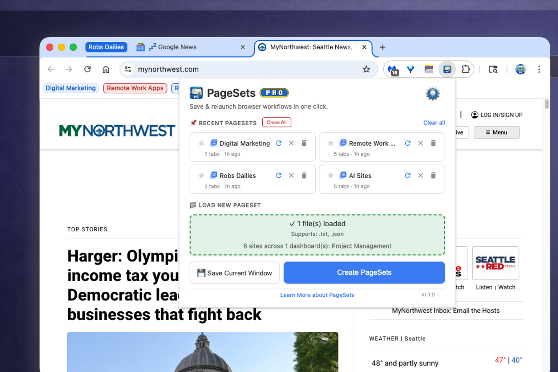Star the Digital Marketing pageset
This screenshot has height=372, width=558.
tap(201, 143)
